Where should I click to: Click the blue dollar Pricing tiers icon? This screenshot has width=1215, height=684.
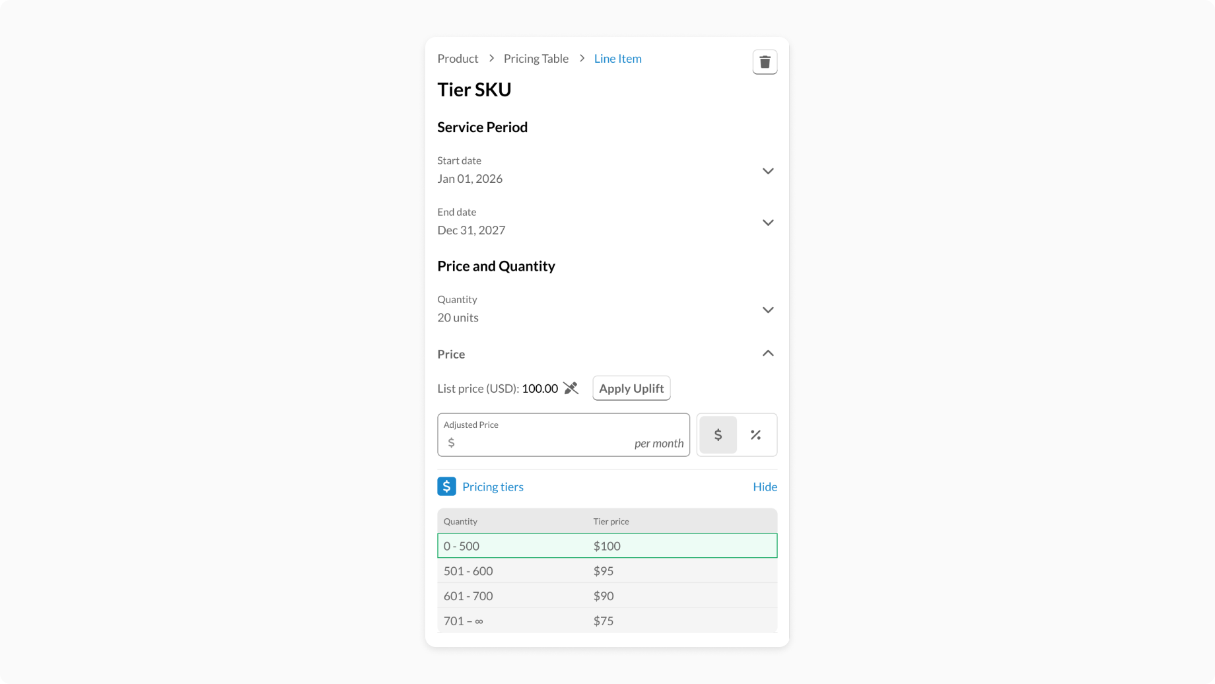tap(446, 487)
